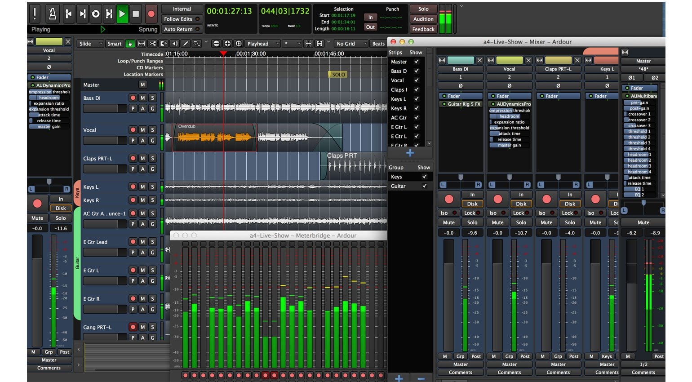Select the Draw pencil tool

pyautogui.click(x=186, y=44)
